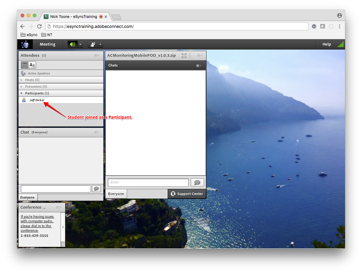The width and height of the screenshot is (362, 273).
Task: Click the Adobe Connect logo icon
Action: coord(25,44)
